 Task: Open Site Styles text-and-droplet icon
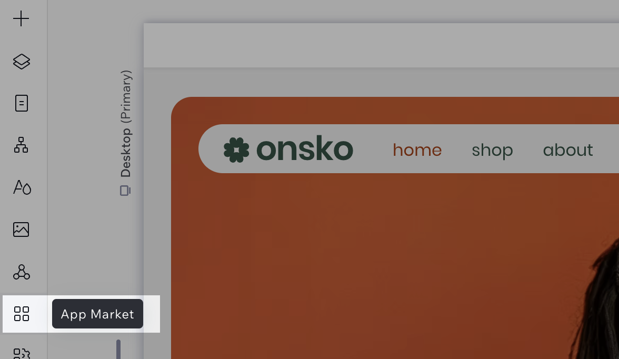coord(22,187)
